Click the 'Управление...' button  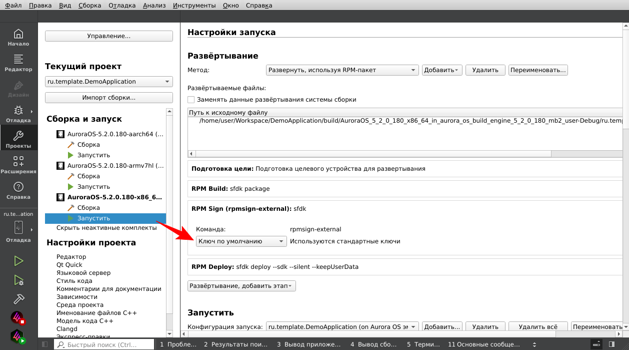(108, 36)
